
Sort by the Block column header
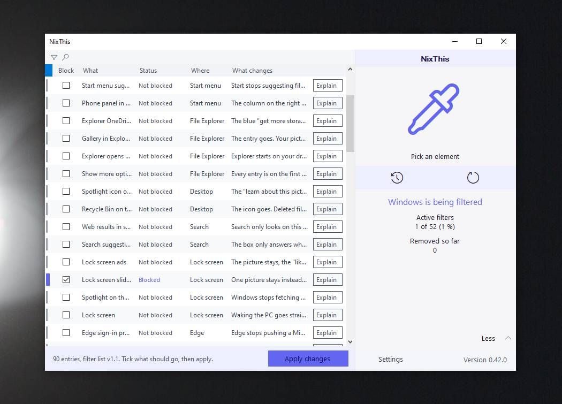66,71
